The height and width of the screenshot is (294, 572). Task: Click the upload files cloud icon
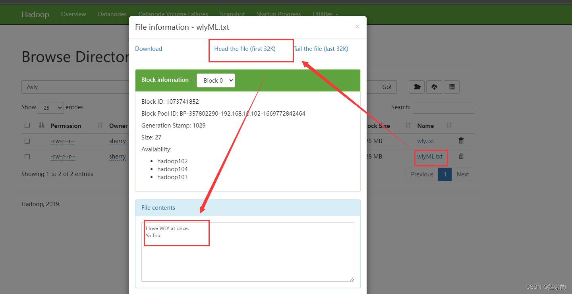[x=434, y=87]
